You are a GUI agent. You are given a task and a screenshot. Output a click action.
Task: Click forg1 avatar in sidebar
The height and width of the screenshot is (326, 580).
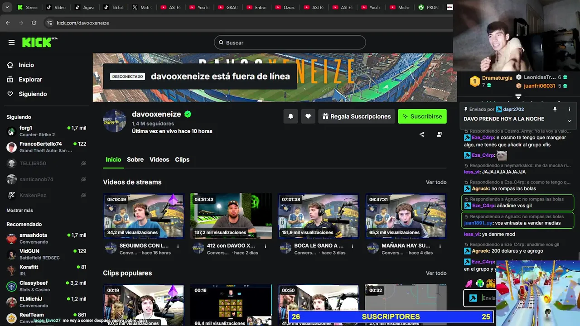12,131
